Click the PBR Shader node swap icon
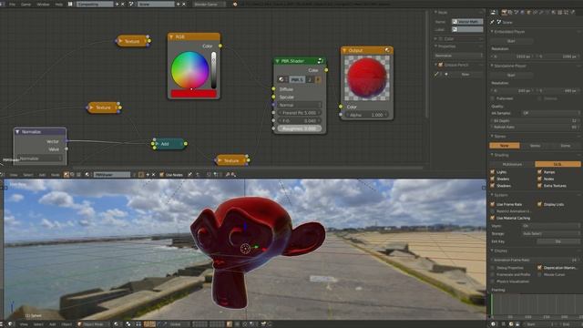 click(x=320, y=61)
